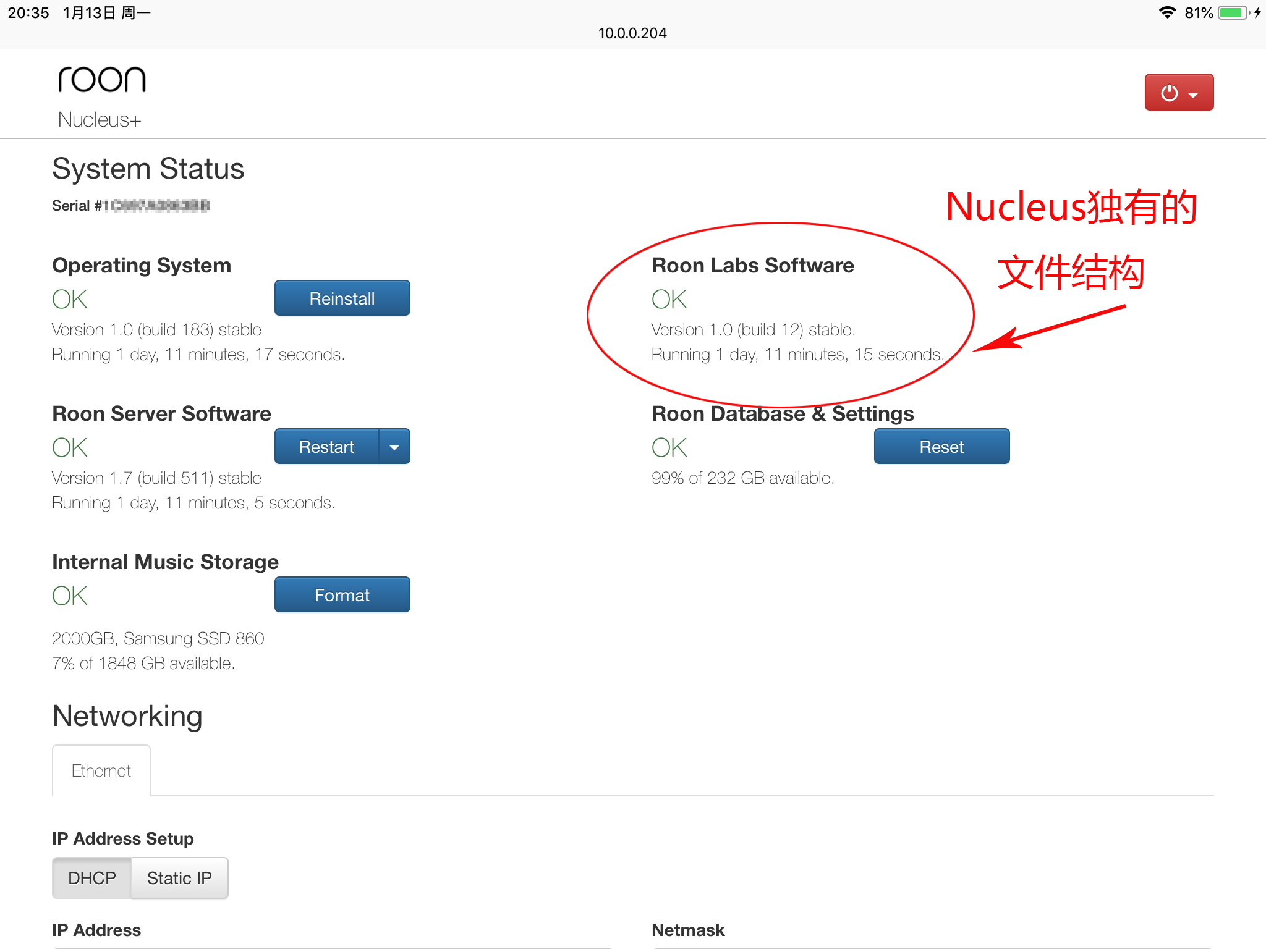Click Operating System OK status
1266x949 pixels.
point(70,299)
